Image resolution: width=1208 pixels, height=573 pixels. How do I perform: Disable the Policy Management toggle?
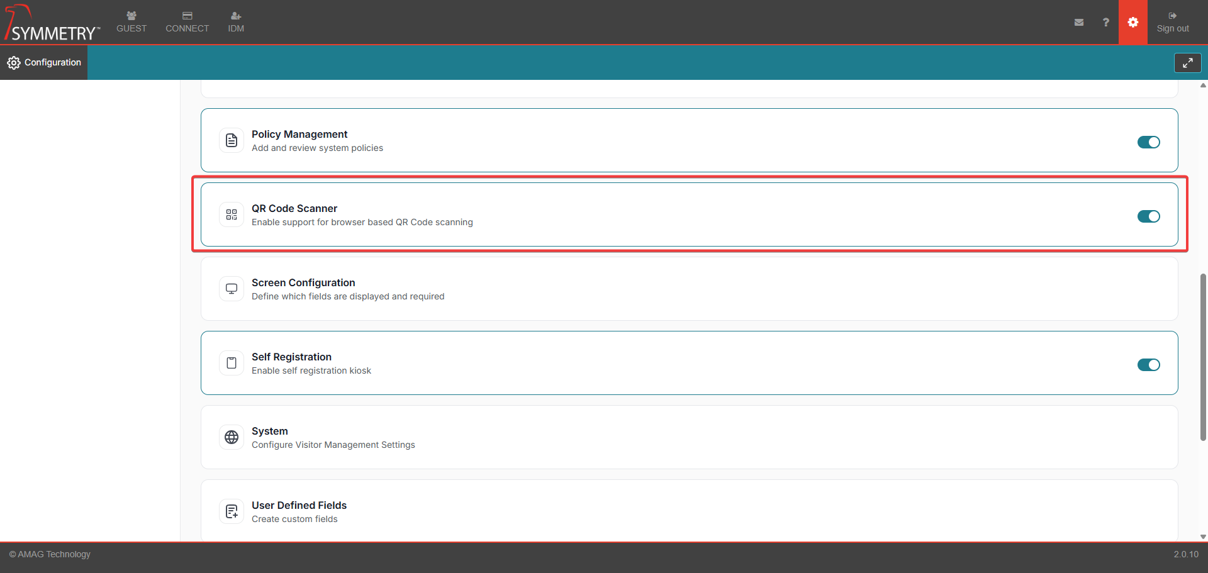[1148, 142]
